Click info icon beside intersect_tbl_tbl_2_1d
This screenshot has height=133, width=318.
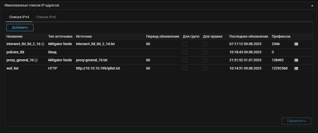click(x=43, y=44)
